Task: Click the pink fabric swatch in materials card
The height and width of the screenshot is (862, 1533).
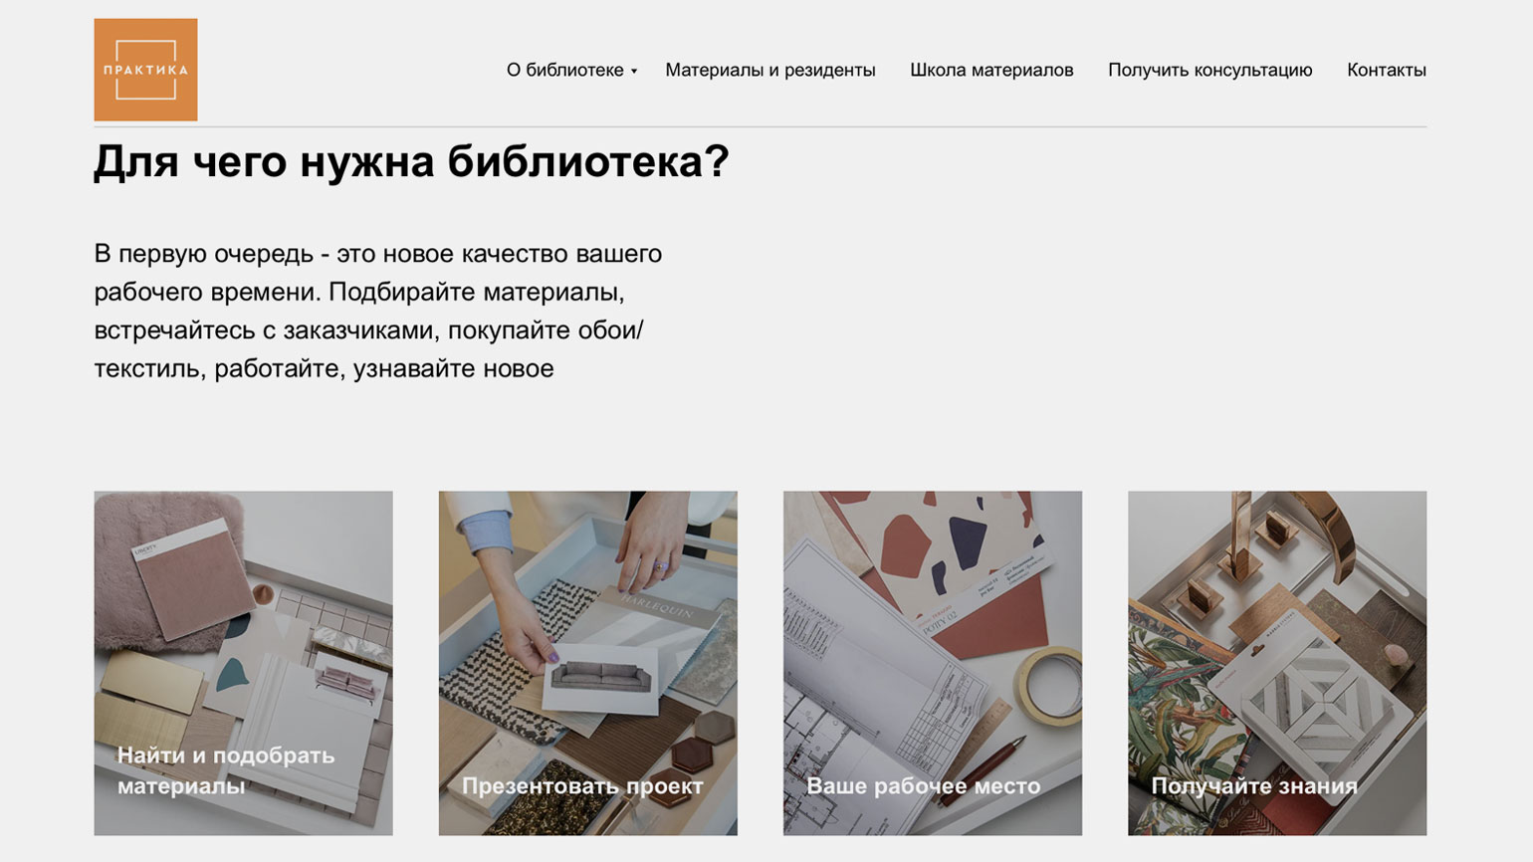Action: point(195,579)
